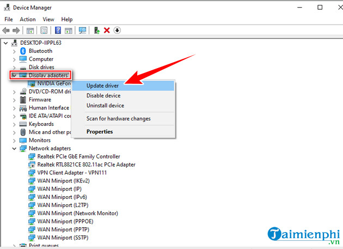Expand the Computer category
343x249 pixels.
(x=14, y=59)
